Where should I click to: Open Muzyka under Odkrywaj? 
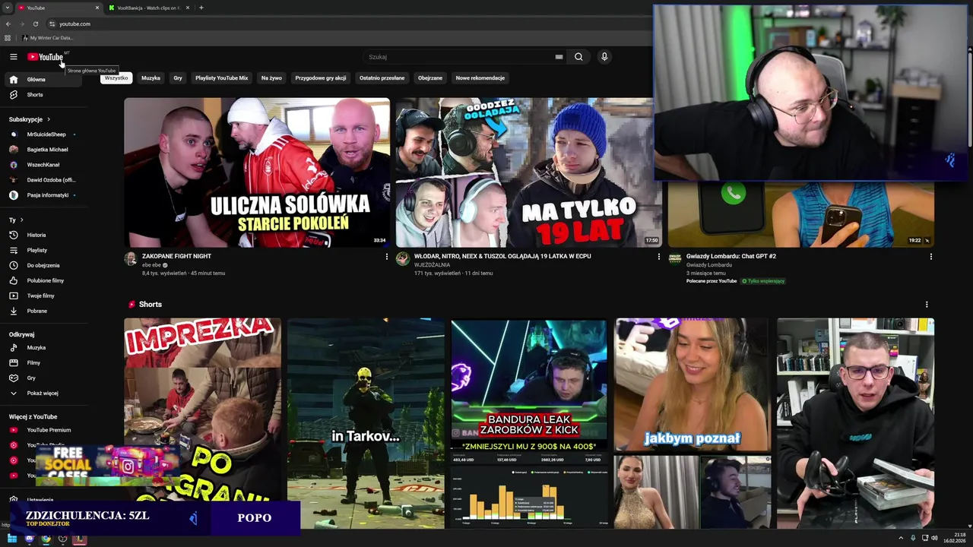44,347
